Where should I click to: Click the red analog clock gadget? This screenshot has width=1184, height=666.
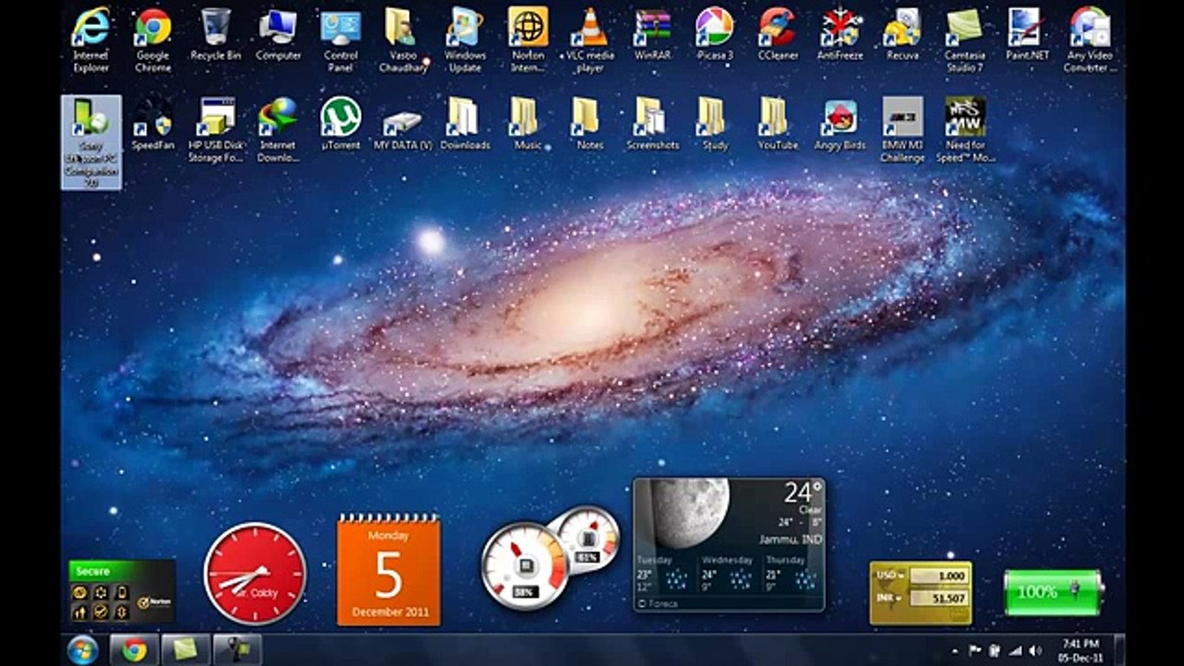pos(254,573)
